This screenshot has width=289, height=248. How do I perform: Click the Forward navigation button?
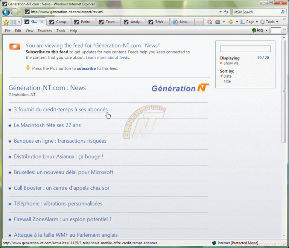[14, 12]
